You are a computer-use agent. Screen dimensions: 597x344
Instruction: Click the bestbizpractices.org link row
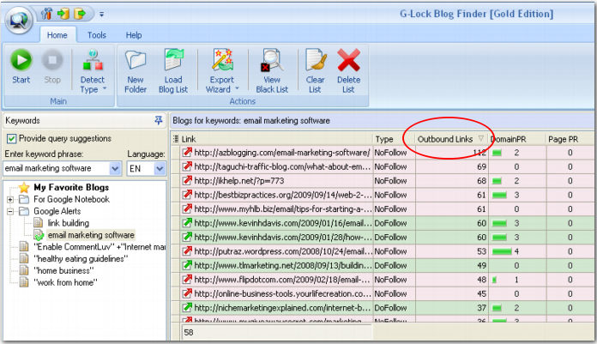(x=283, y=195)
